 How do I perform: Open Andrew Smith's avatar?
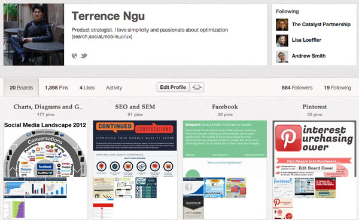pos(282,57)
